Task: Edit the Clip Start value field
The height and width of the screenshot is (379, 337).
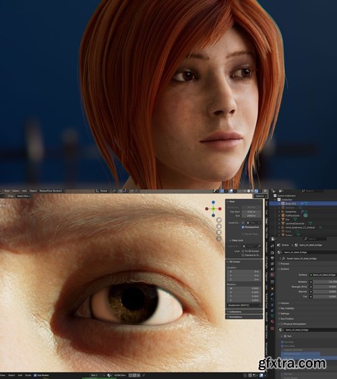Action: 251,212
